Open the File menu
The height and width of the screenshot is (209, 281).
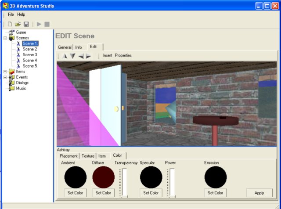(11, 14)
